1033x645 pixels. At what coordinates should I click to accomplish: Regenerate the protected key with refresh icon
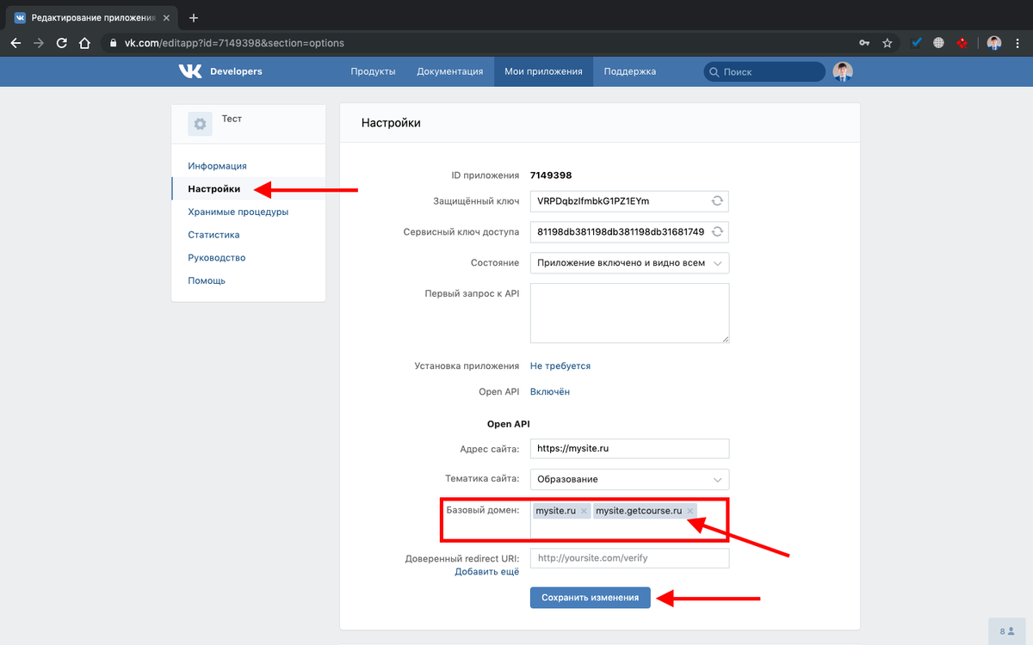click(x=717, y=201)
